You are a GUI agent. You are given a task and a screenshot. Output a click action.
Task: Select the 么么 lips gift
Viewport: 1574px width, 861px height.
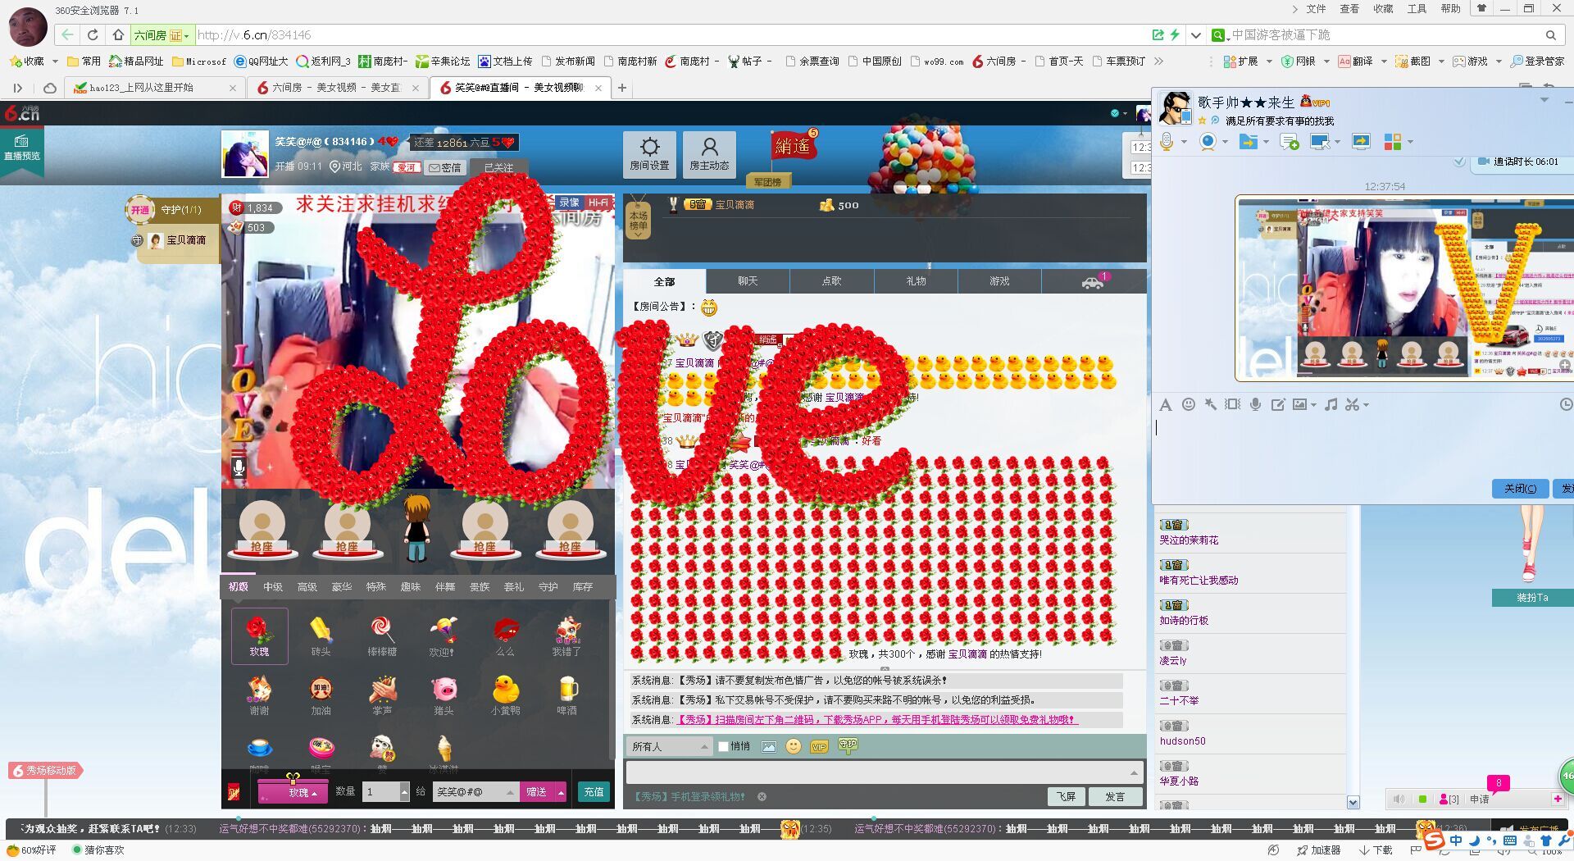coord(505,635)
